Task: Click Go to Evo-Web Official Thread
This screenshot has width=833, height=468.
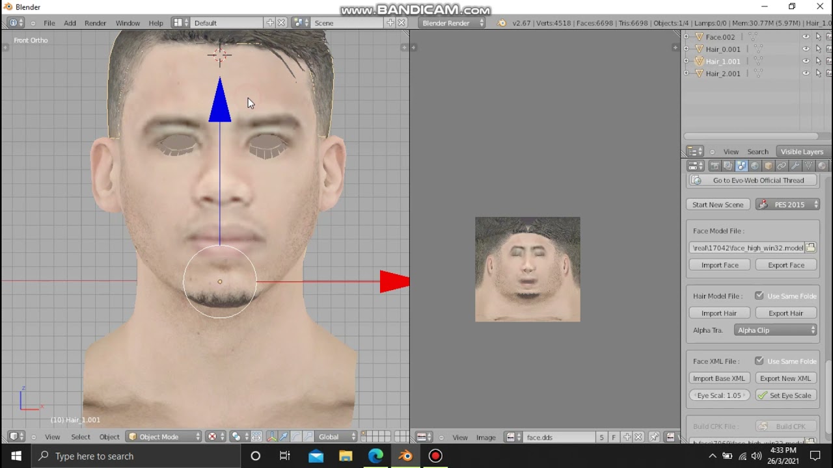Action: click(x=753, y=180)
